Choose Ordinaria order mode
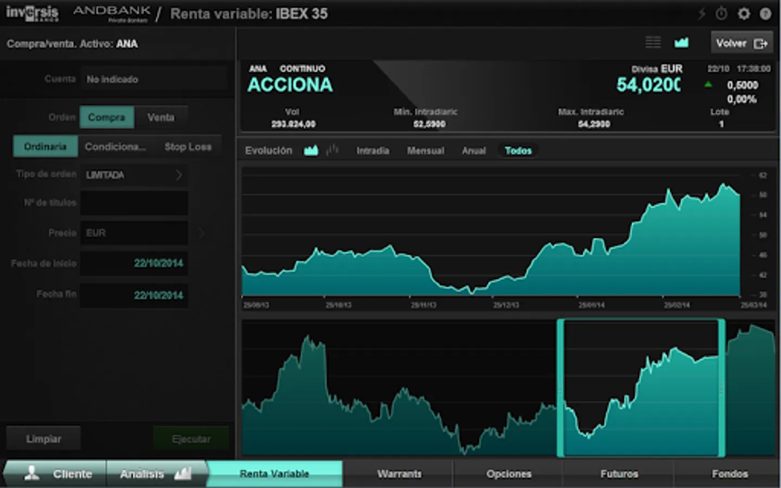 point(45,146)
